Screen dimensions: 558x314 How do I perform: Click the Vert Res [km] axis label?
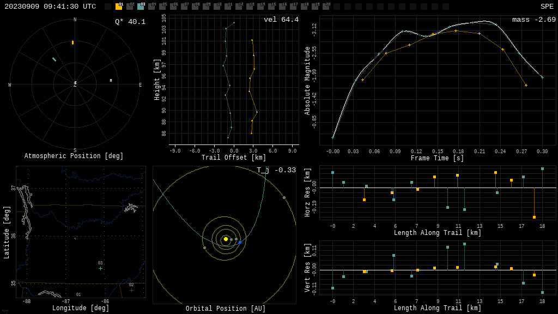pyautogui.click(x=307, y=268)
